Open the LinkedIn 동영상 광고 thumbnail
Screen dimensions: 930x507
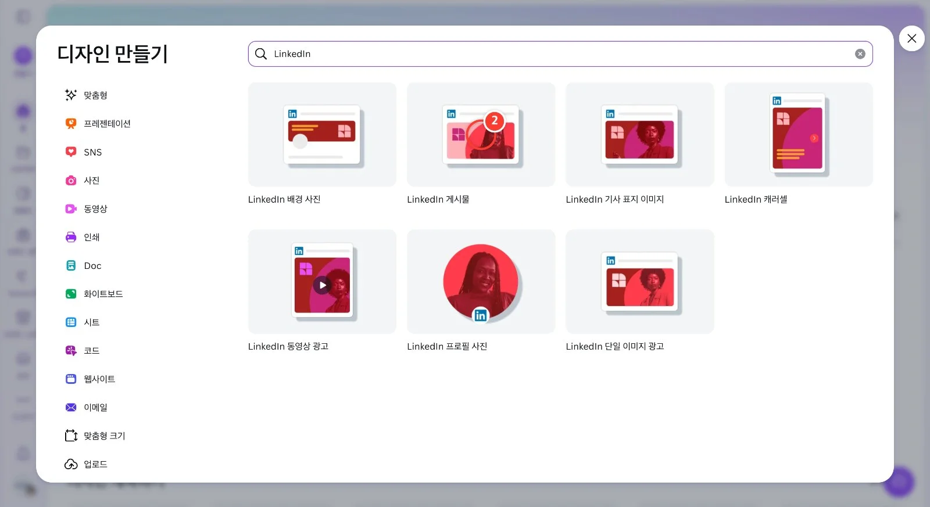tap(322, 282)
